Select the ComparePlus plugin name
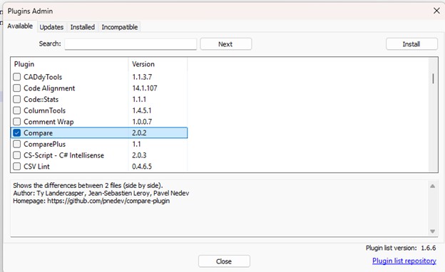 click(44, 145)
